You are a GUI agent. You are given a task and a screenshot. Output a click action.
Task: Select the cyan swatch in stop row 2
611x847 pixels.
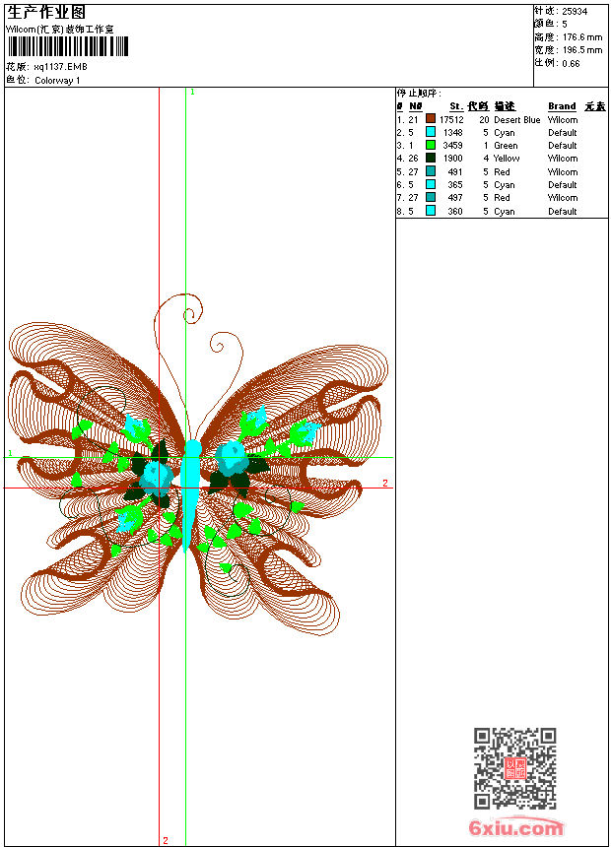pyautogui.click(x=431, y=132)
